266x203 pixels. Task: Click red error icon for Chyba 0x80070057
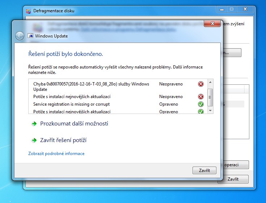pyautogui.click(x=201, y=84)
